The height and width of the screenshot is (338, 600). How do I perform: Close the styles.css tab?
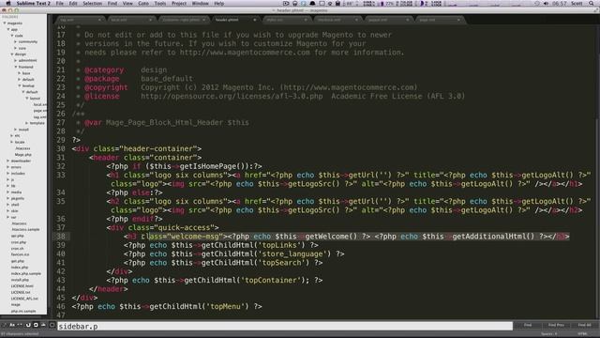click(306, 20)
